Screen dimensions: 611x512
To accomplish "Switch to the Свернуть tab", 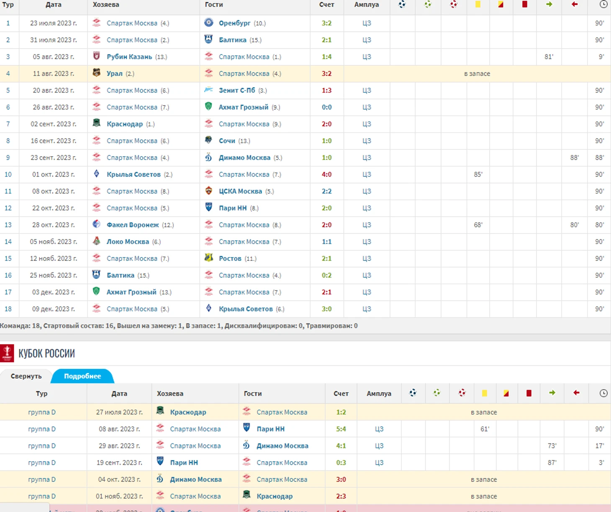I will pos(26,376).
